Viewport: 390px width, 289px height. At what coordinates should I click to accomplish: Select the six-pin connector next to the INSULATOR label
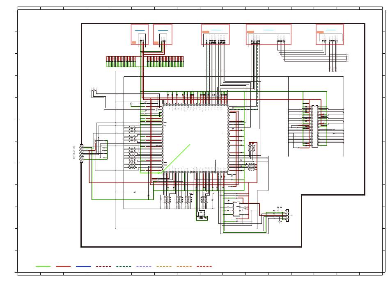click(82, 153)
